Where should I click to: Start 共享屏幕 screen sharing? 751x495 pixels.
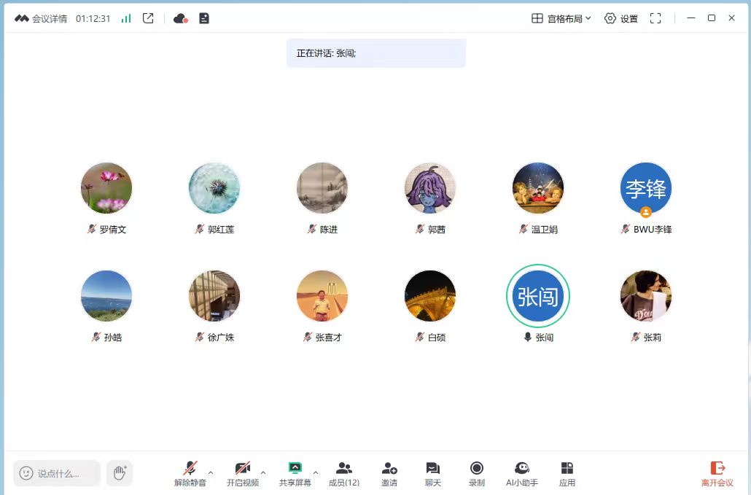(295, 469)
